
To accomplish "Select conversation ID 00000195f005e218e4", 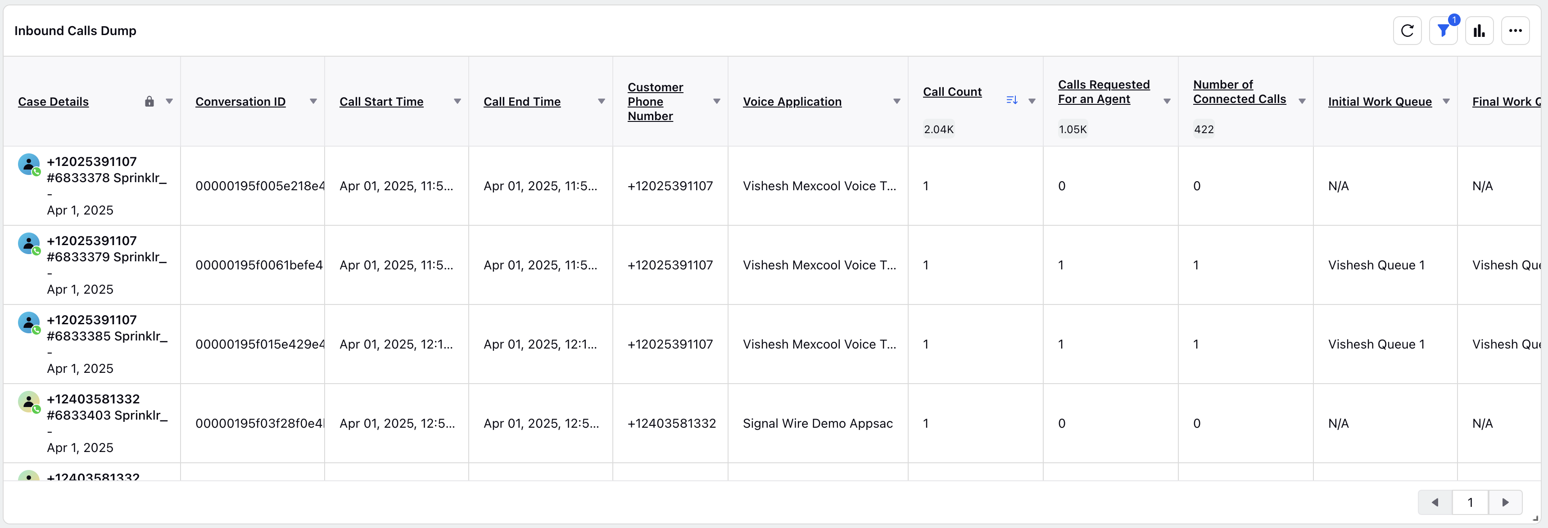I will tap(260, 186).
